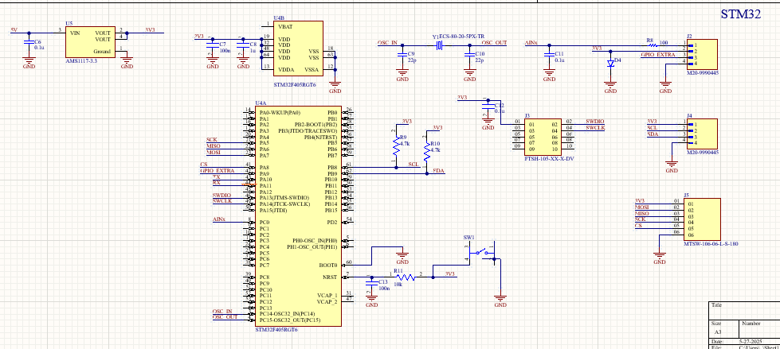Select capacitor C10 22p symbol
Screen dimensions: 780x349
point(469,56)
